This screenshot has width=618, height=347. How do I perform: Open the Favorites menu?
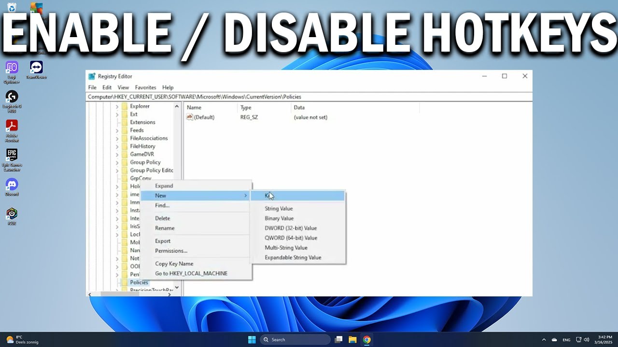tap(145, 88)
